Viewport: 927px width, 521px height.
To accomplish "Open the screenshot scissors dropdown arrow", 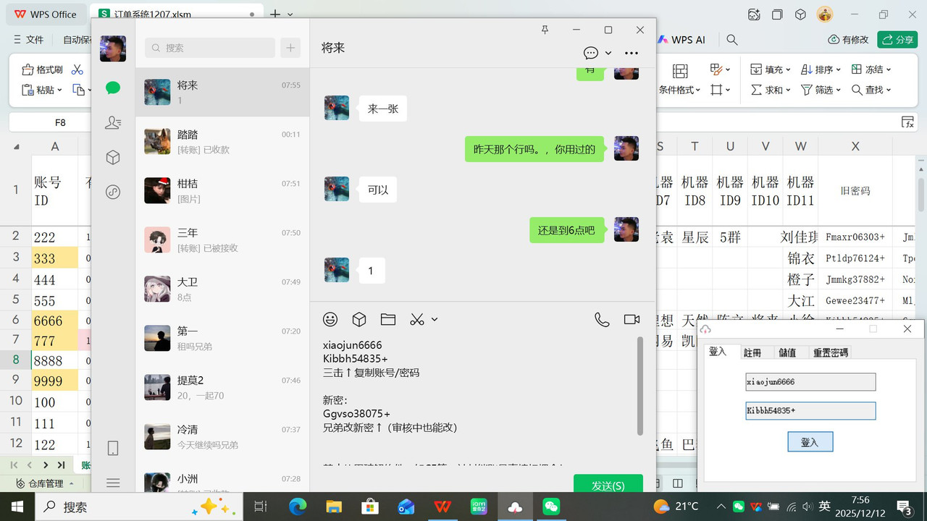I will [435, 319].
